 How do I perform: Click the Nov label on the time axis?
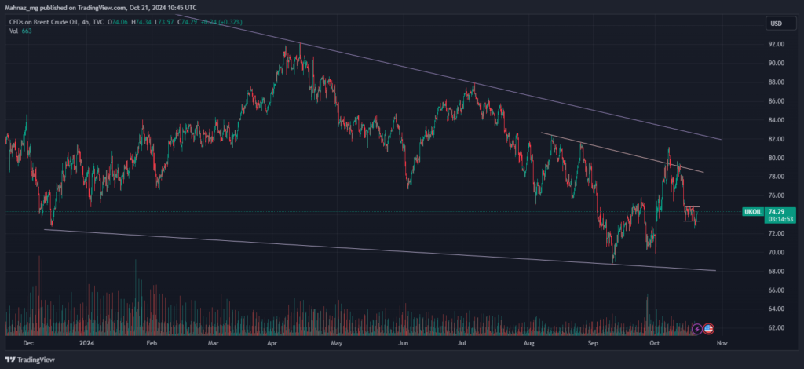722,342
